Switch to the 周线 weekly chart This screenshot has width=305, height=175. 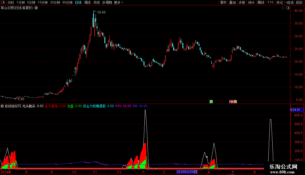pyautogui.click(x=87, y=2)
